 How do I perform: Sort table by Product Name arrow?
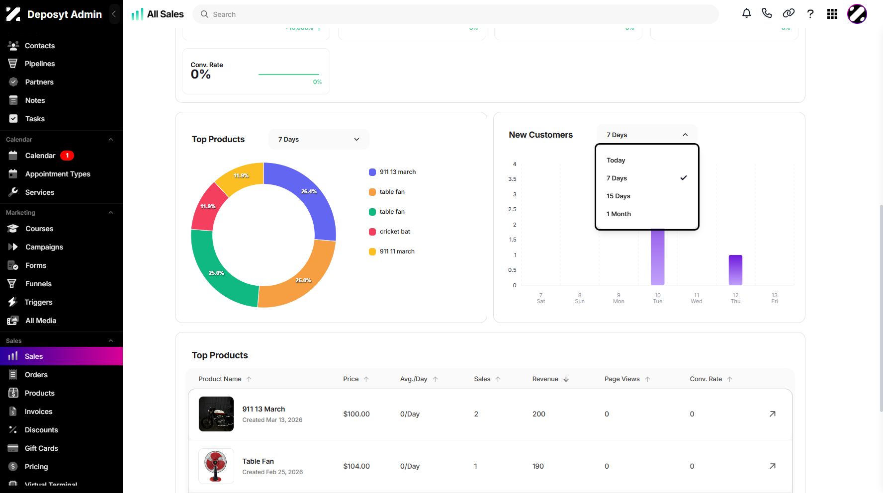click(x=249, y=379)
